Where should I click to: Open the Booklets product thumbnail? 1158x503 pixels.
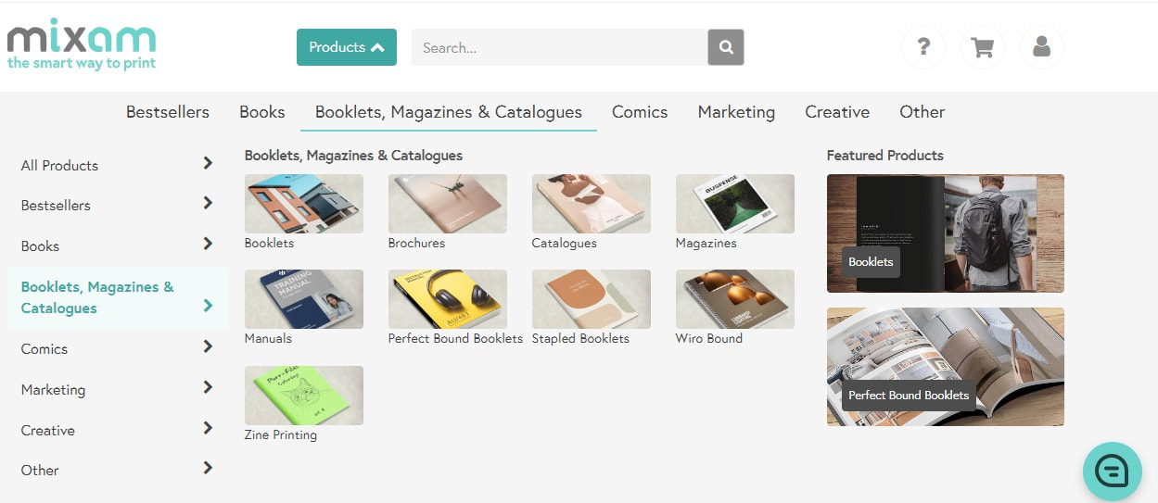tap(304, 204)
